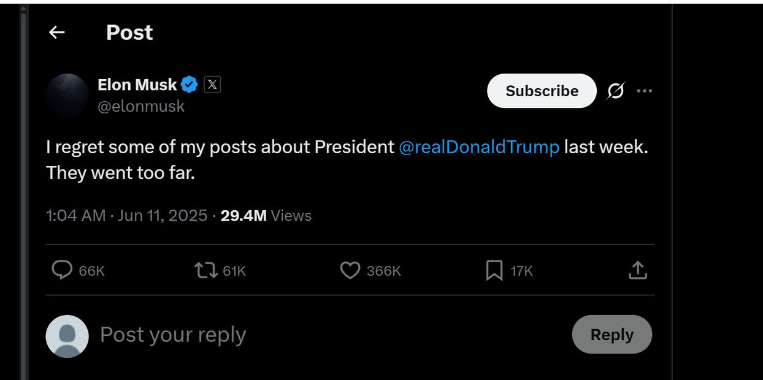The image size is (763, 380).
Task: Open the three-dot more options menu
Action: [645, 91]
